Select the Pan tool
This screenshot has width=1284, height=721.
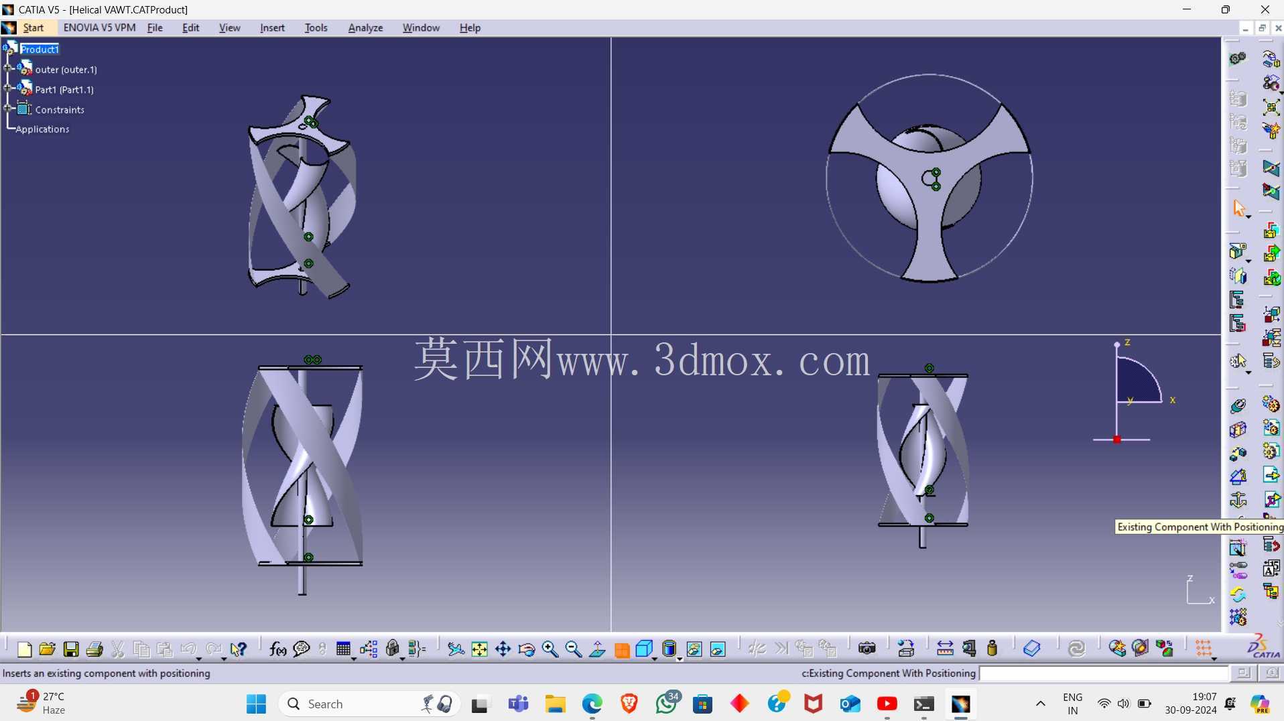(503, 649)
